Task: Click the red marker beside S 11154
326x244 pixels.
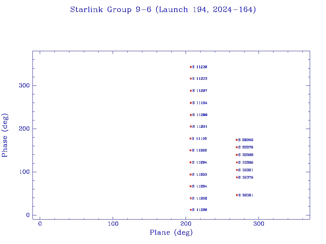Action: pos(191,103)
